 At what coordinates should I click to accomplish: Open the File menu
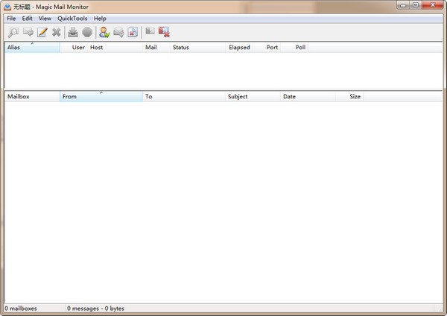(11, 19)
